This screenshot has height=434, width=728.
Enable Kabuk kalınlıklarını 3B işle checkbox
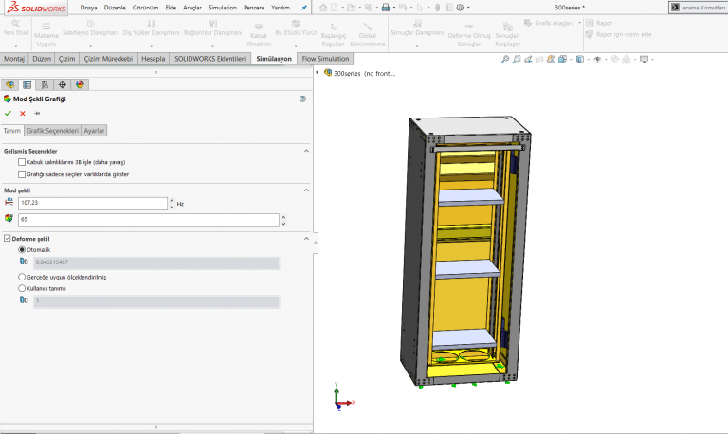(x=22, y=162)
